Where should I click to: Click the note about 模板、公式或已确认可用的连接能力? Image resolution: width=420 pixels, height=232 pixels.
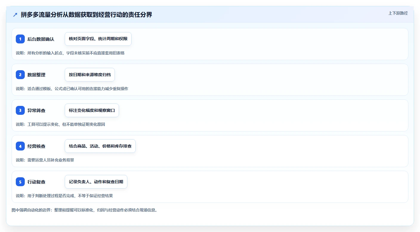coord(72,89)
